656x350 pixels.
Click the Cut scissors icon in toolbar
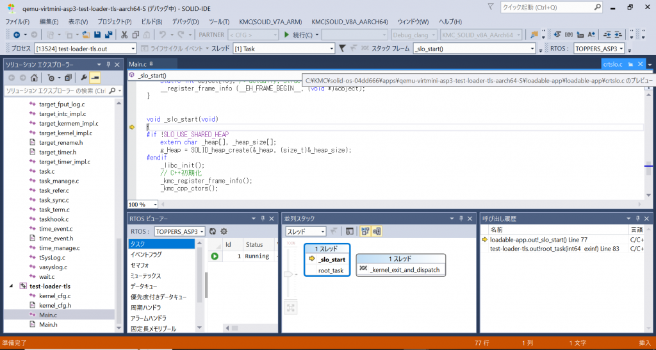tap(124, 35)
